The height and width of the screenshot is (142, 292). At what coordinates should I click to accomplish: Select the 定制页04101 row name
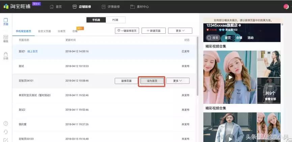pos(26,81)
